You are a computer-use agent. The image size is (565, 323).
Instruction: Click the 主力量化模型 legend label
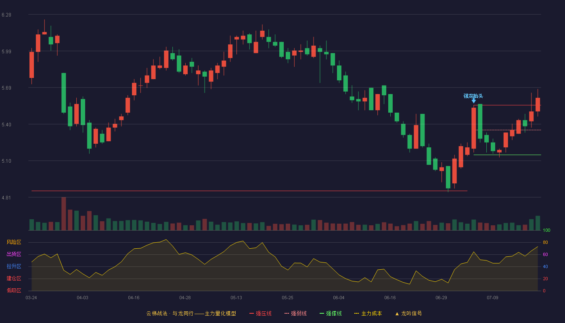pyautogui.click(x=220, y=313)
